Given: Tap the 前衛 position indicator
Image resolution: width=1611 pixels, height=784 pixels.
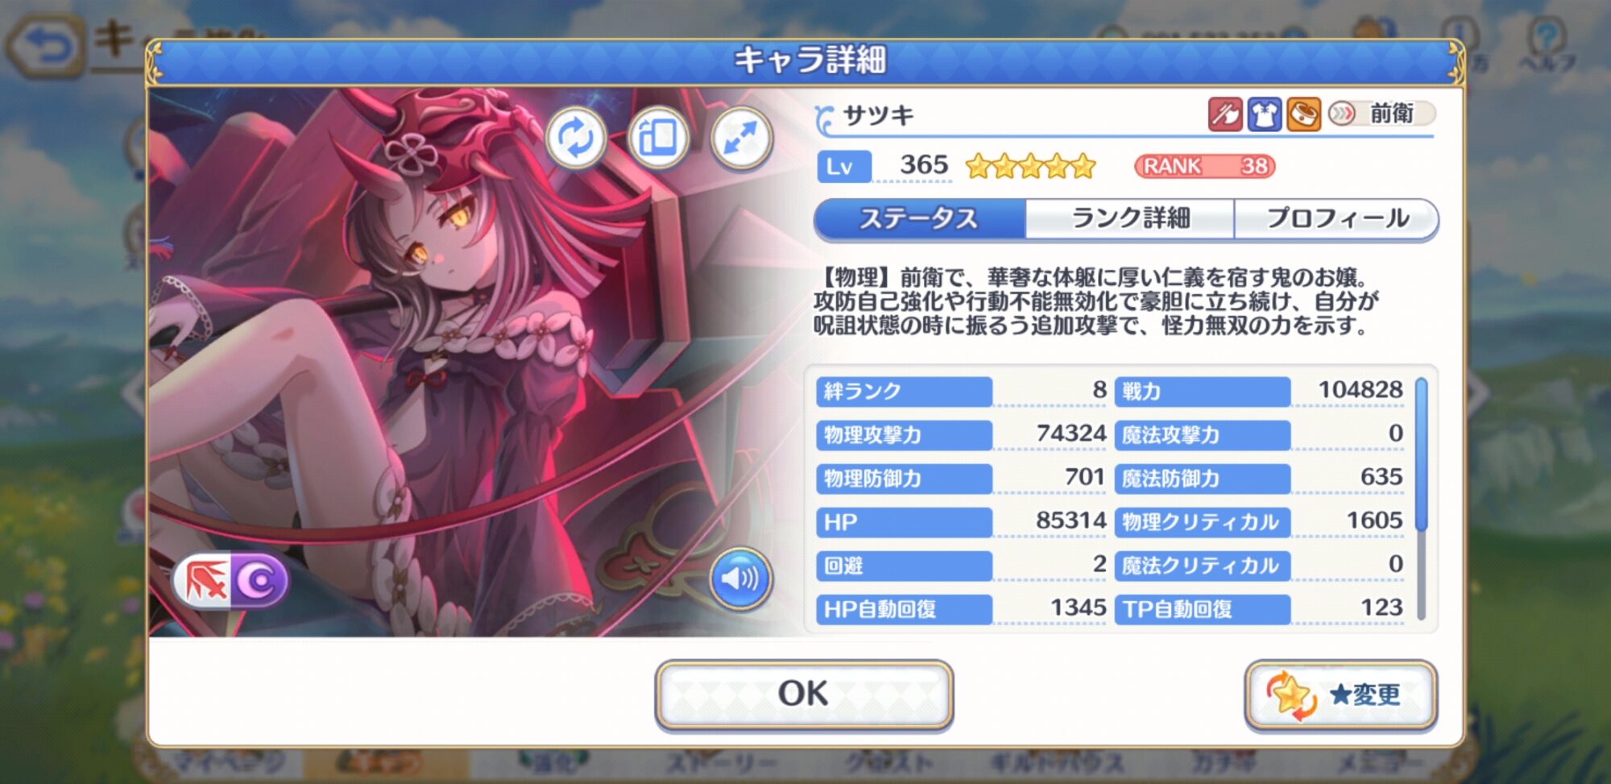Looking at the screenshot, I should [x=1381, y=114].
